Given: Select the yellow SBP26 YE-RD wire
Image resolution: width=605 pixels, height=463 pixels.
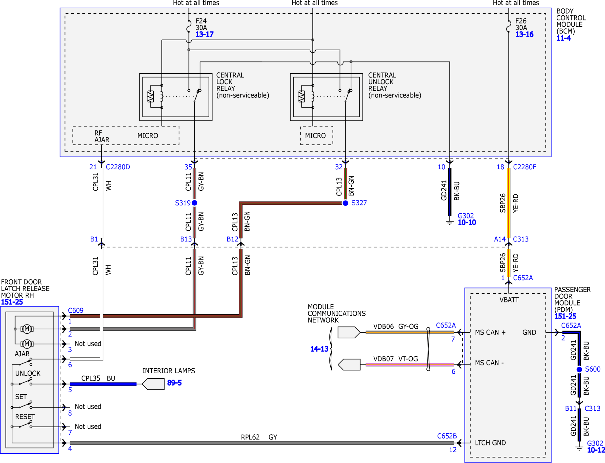Looking at the screenshot, I should click(509, 203).
